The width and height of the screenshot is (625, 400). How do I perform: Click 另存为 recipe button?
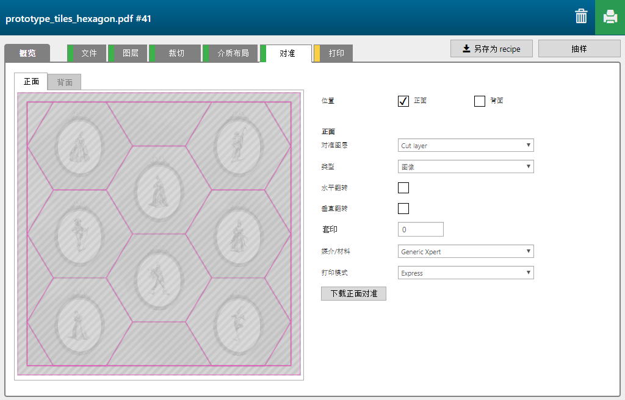(491, 49)
